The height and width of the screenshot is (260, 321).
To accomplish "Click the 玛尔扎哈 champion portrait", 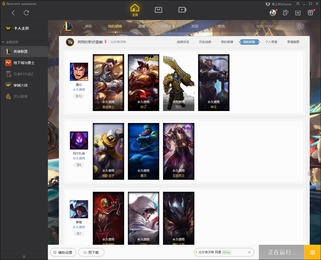I will tap(79, 140).
